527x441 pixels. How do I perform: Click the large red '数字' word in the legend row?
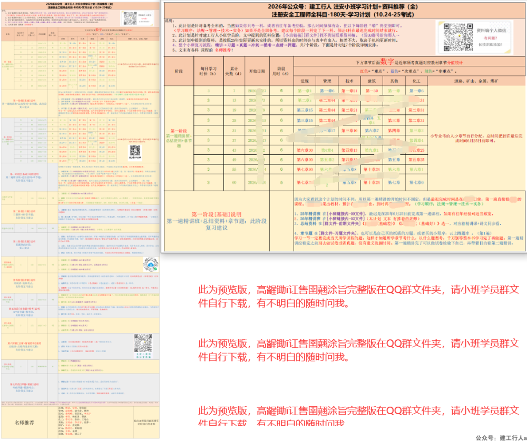pyautogui.click(x=387, y=62)
